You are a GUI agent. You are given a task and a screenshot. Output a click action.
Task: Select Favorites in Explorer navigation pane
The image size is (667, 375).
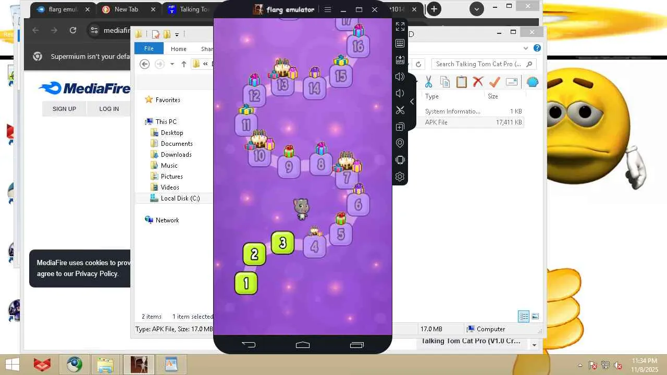point(168,100)
